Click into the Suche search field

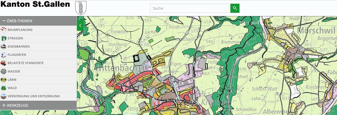point(190,8)
